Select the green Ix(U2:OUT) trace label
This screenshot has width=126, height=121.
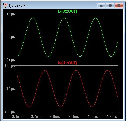67,11
